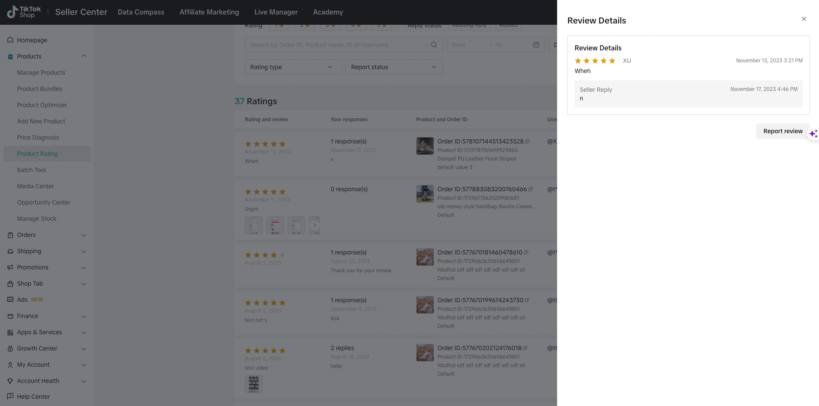Close the Review Details panel
This screenshot has width=819, height=406.
804,19
